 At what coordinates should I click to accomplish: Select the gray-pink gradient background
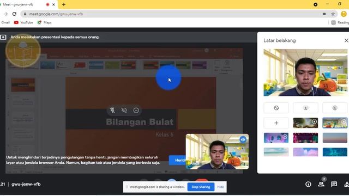pyautogui.click(x=335, y=138)
